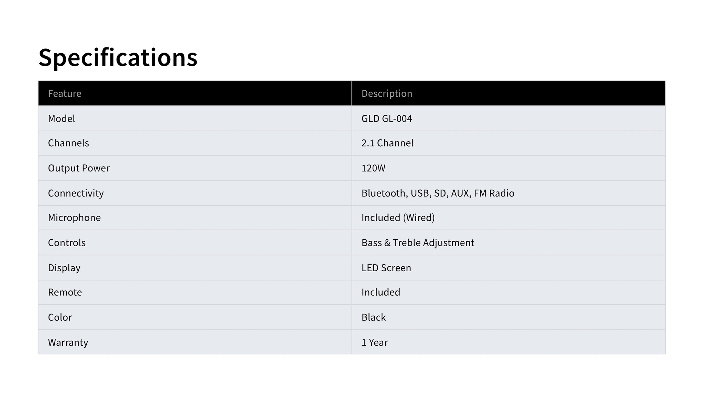Click the Specifications slide title
The height and width of the screenshot is (396, 704).
pos(118,57)
